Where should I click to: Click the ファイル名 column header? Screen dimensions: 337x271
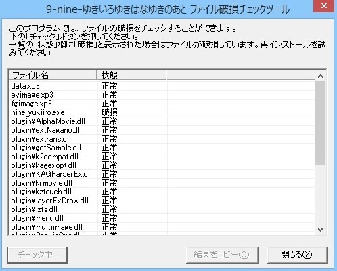53,75
